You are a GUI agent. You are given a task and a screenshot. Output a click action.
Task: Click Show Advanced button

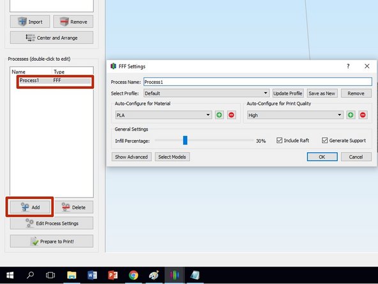pyautogui.click(x=132, y=157)
